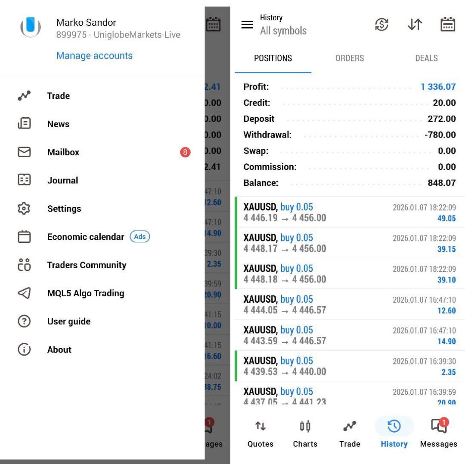
Task: Select Journal menu label
Action: coord(62,180)
